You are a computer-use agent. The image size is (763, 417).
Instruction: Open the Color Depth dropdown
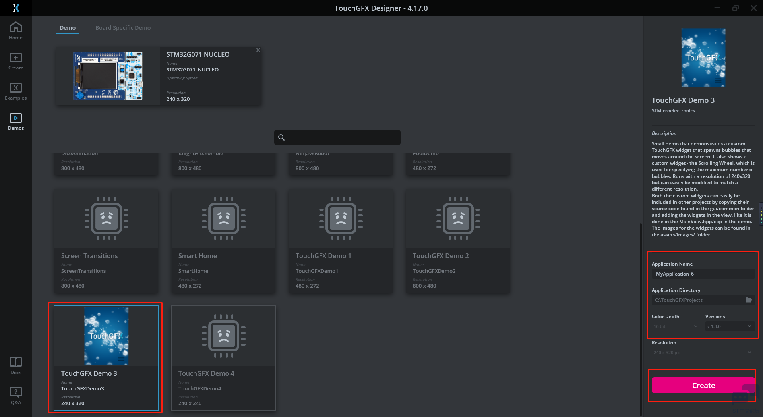[676, 326]
